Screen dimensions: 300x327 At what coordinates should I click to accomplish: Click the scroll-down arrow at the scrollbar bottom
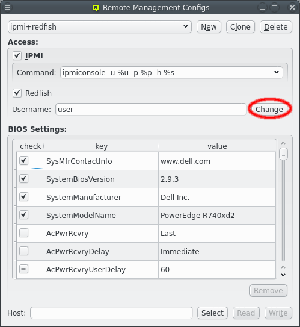click(283, 275)
